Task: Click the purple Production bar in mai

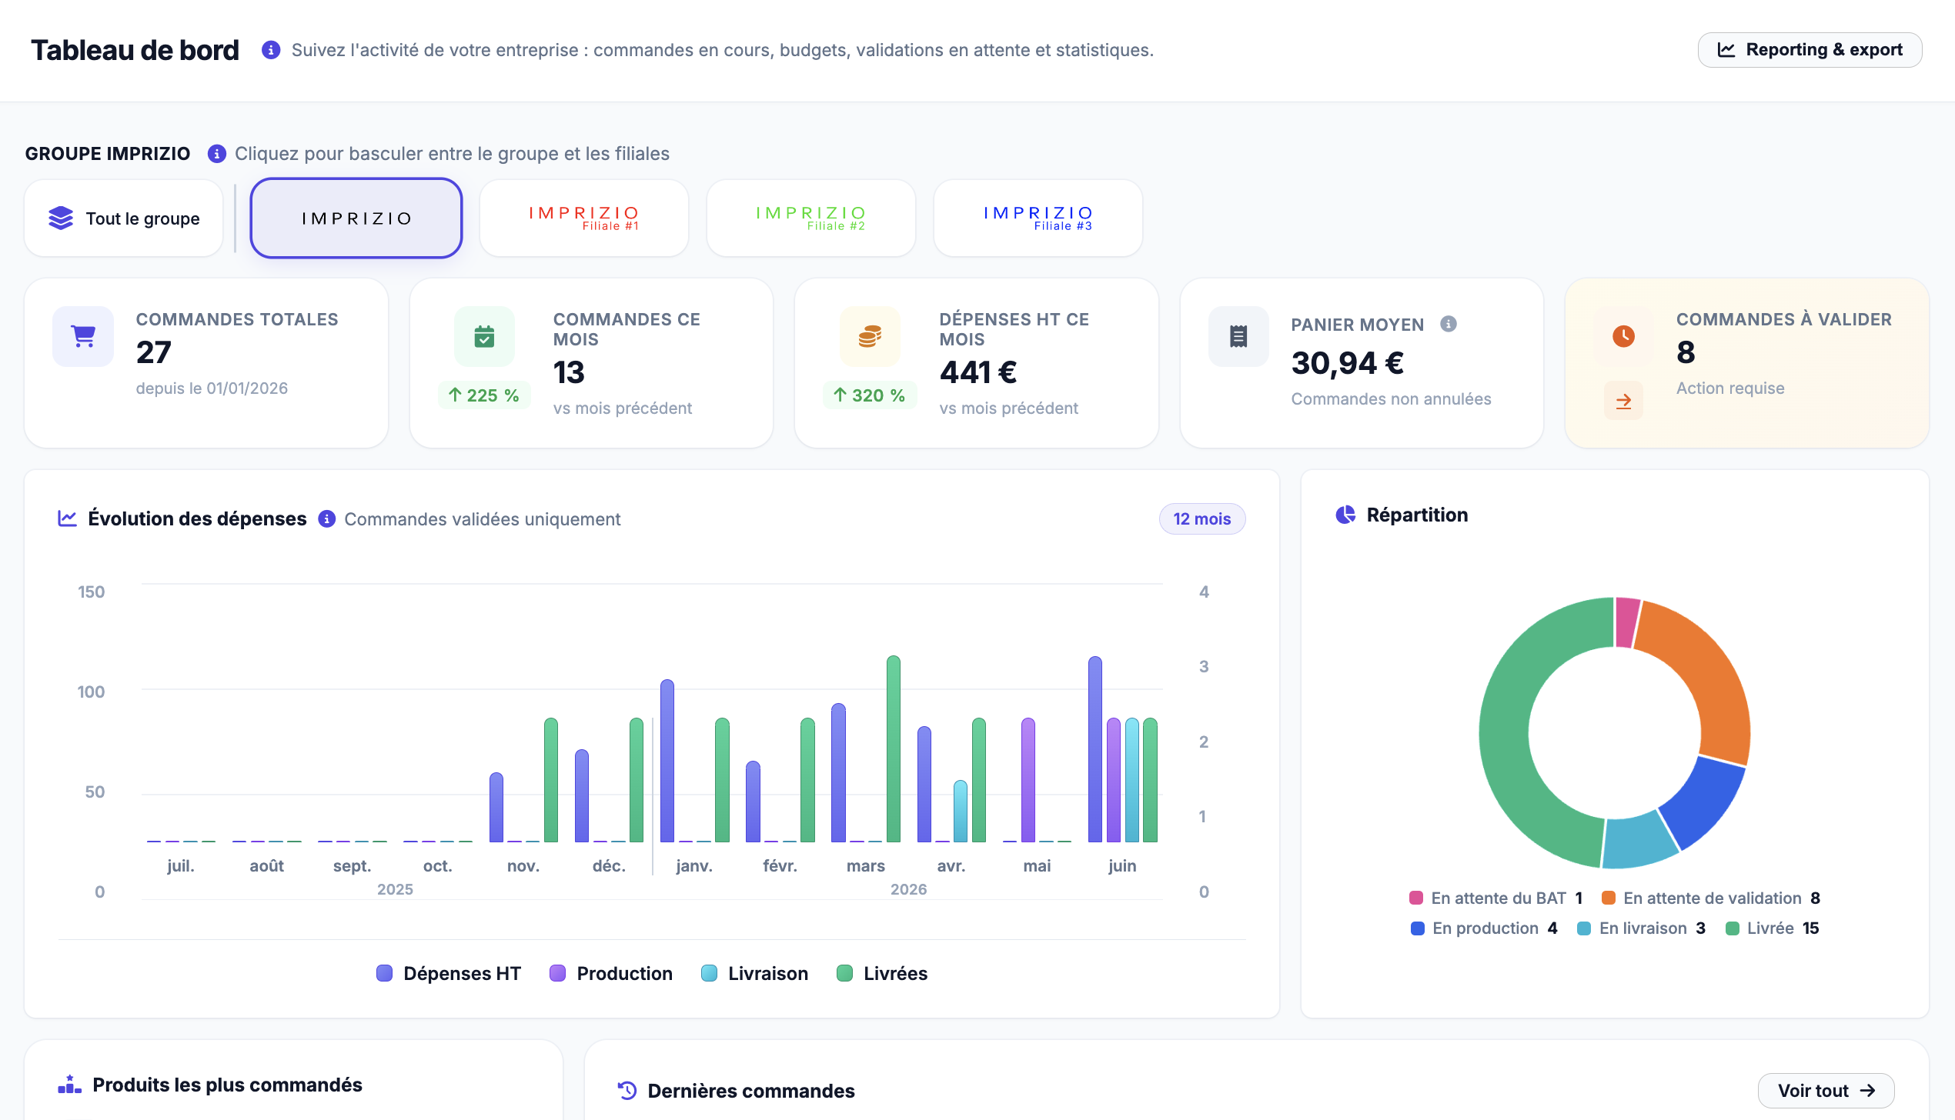Action: coord(1028,780)
